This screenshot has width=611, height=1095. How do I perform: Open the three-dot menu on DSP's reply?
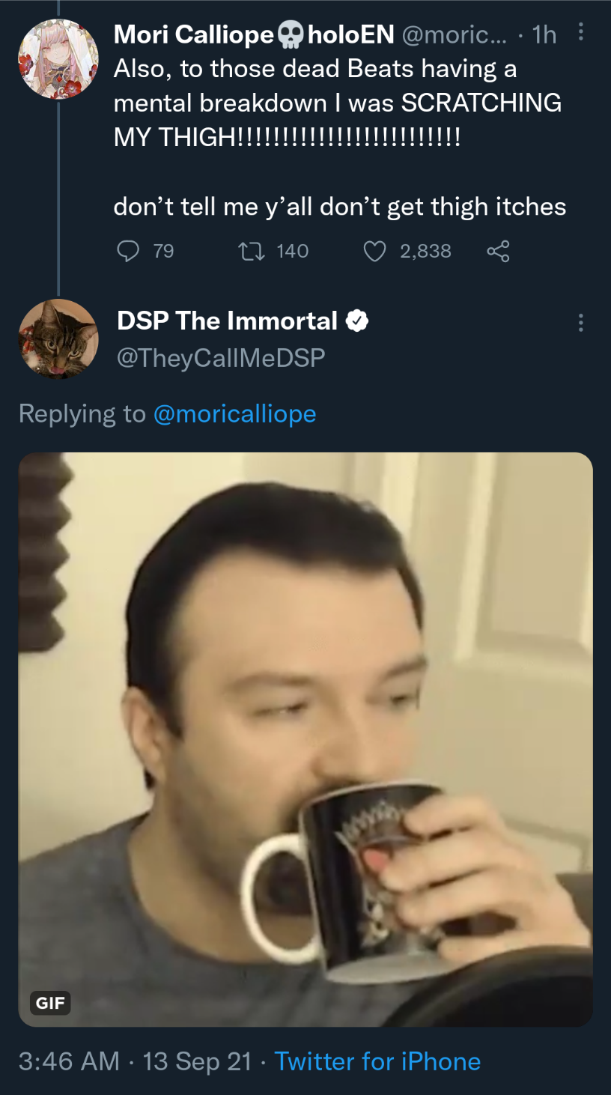[580, 324]
